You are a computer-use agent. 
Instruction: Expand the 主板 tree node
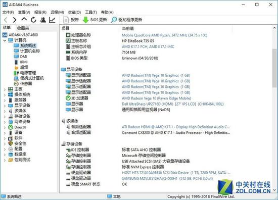click(5, 89)
